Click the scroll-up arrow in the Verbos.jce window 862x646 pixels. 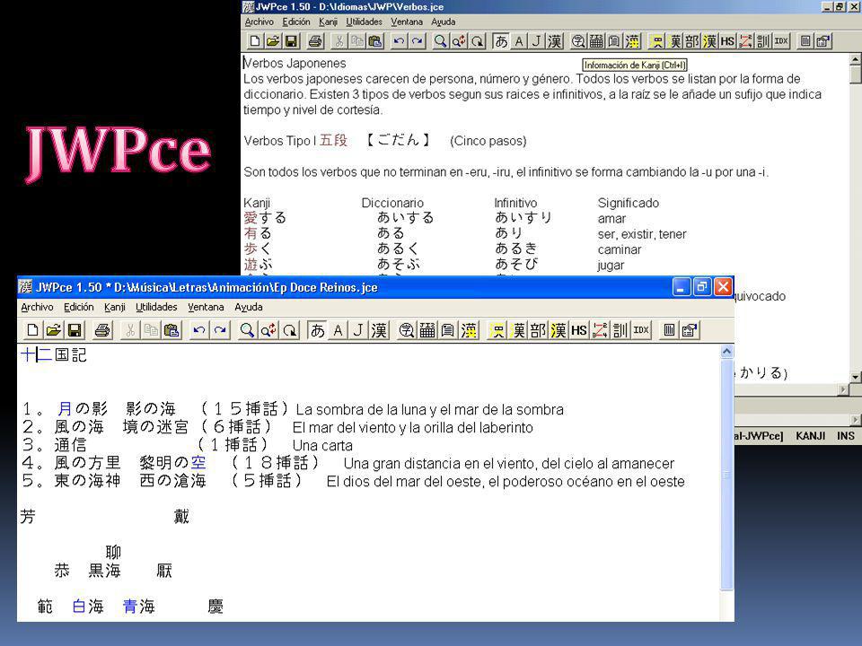coord(856,59)
